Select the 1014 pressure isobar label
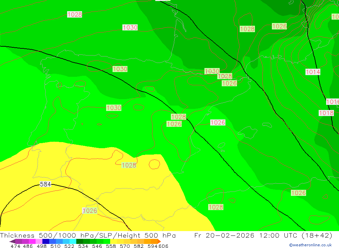The height and width of the screenshot is (248, 339). point(313,72)
